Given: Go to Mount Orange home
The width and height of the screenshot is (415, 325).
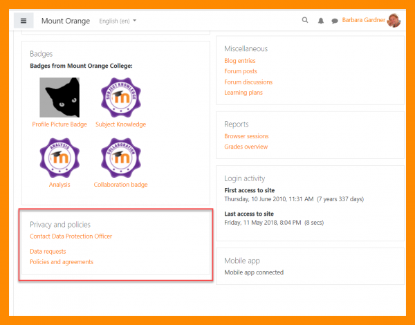Looking at the screenshot, I should coord(66,21).
